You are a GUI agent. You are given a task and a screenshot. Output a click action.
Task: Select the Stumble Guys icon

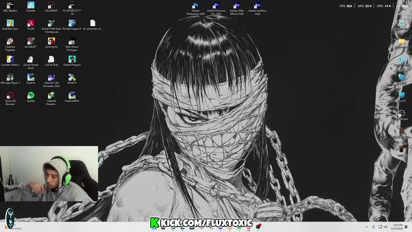[10, 25]
